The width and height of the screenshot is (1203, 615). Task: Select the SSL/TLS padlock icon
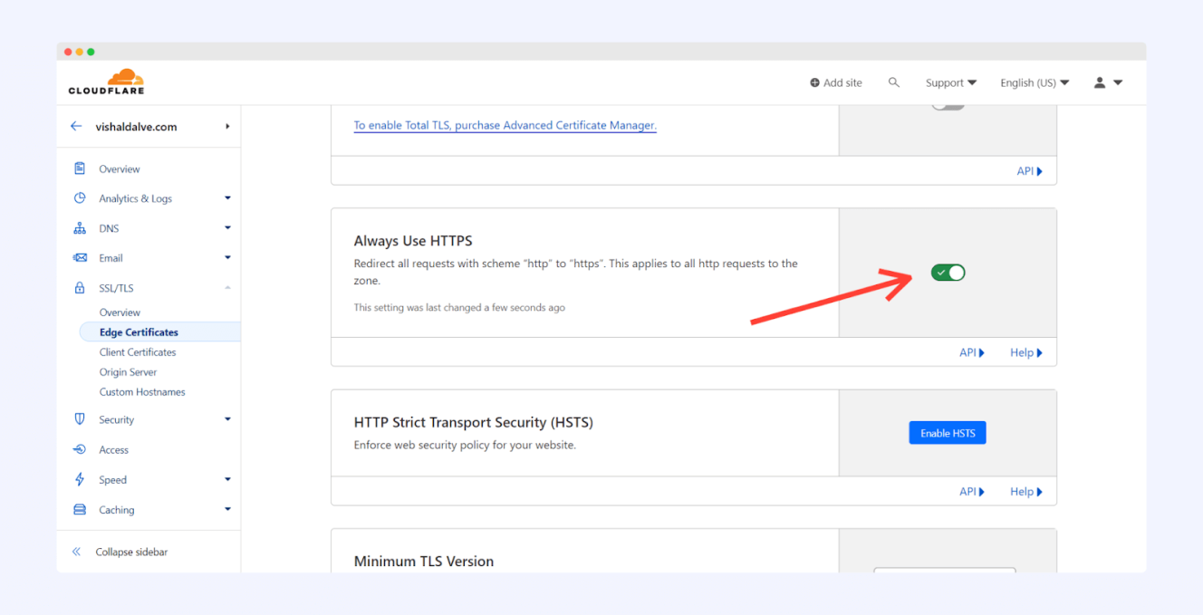coord(81,287)
